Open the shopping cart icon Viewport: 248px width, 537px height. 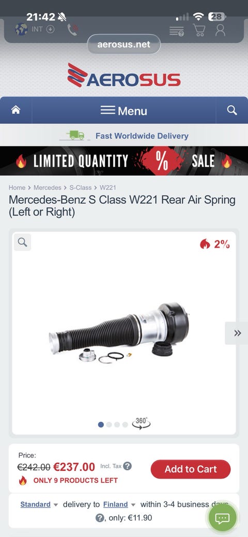click(199, 30)
